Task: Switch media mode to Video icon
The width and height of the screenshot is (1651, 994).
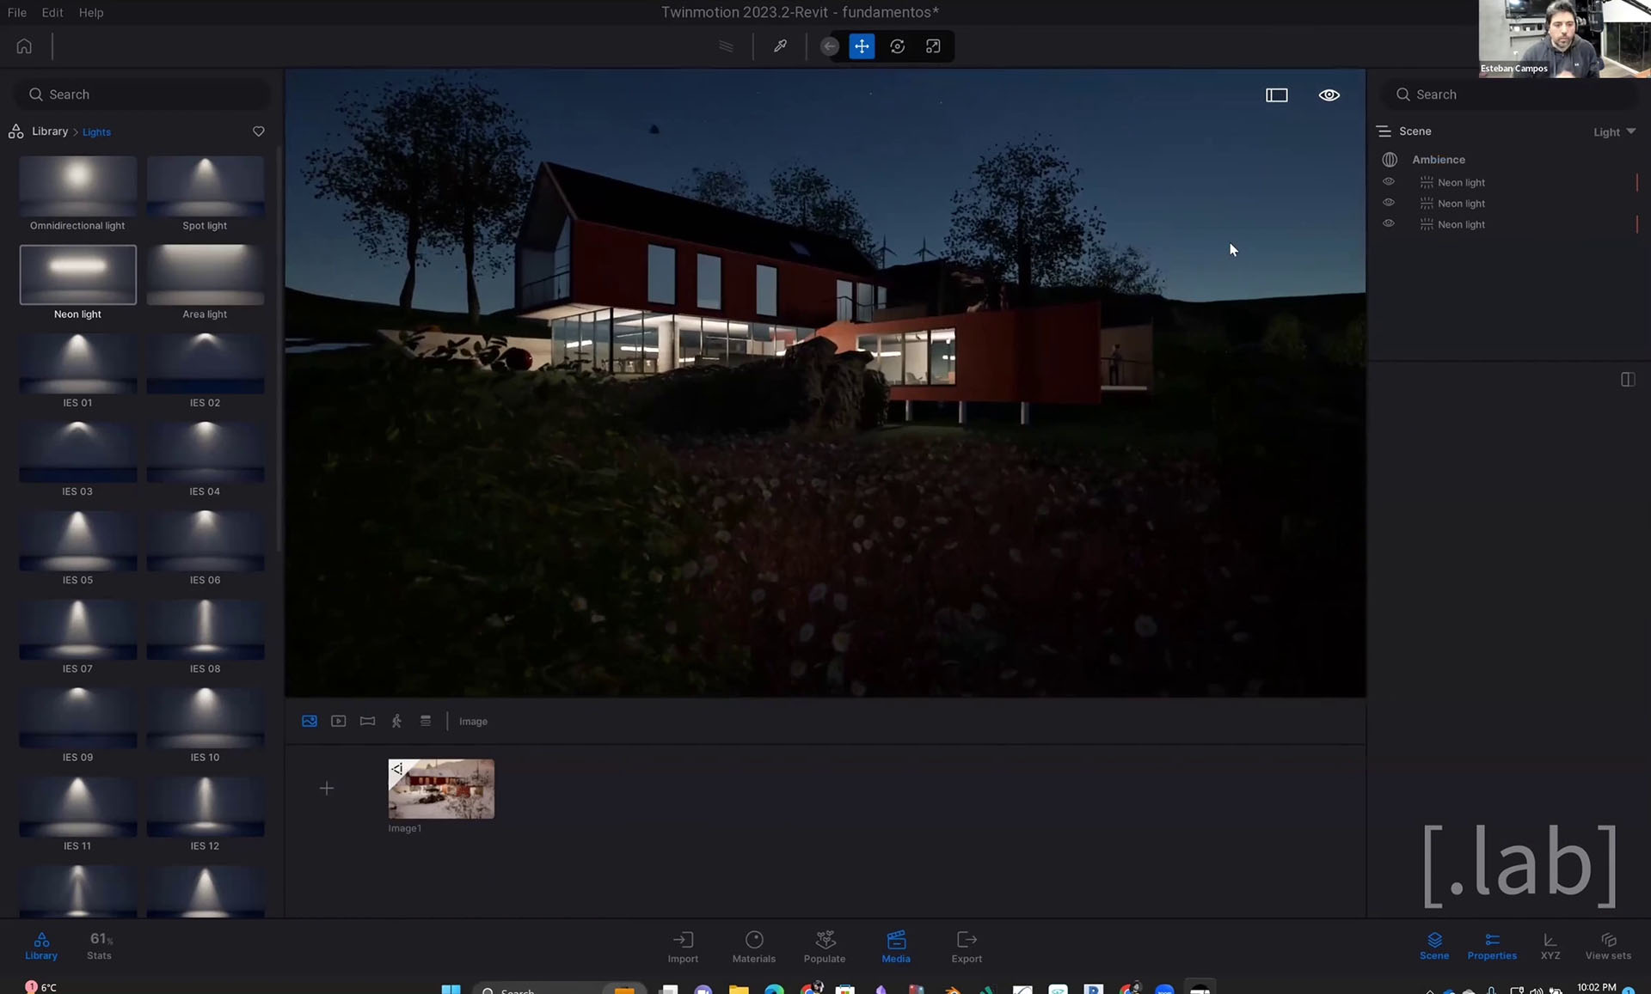Action: coord(339,722)
